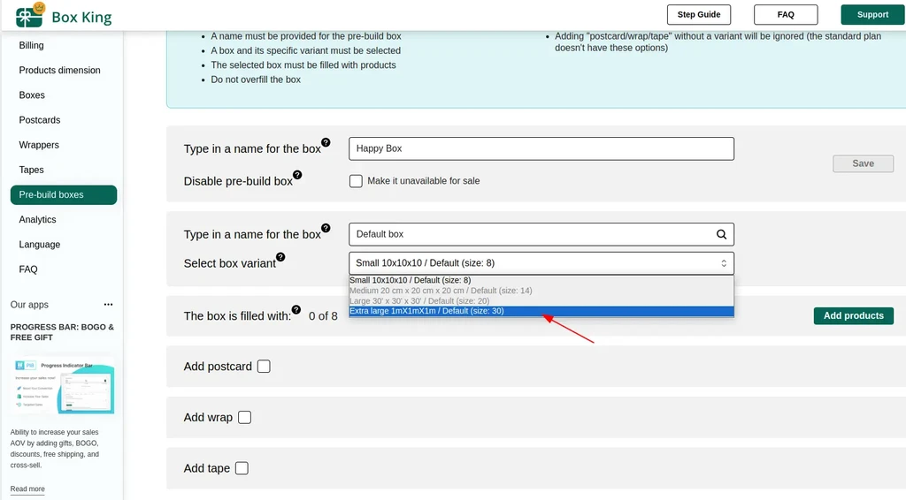This screenshot has width=906, height=500.
Task: Click the Step Guide button
Action: 699,14
